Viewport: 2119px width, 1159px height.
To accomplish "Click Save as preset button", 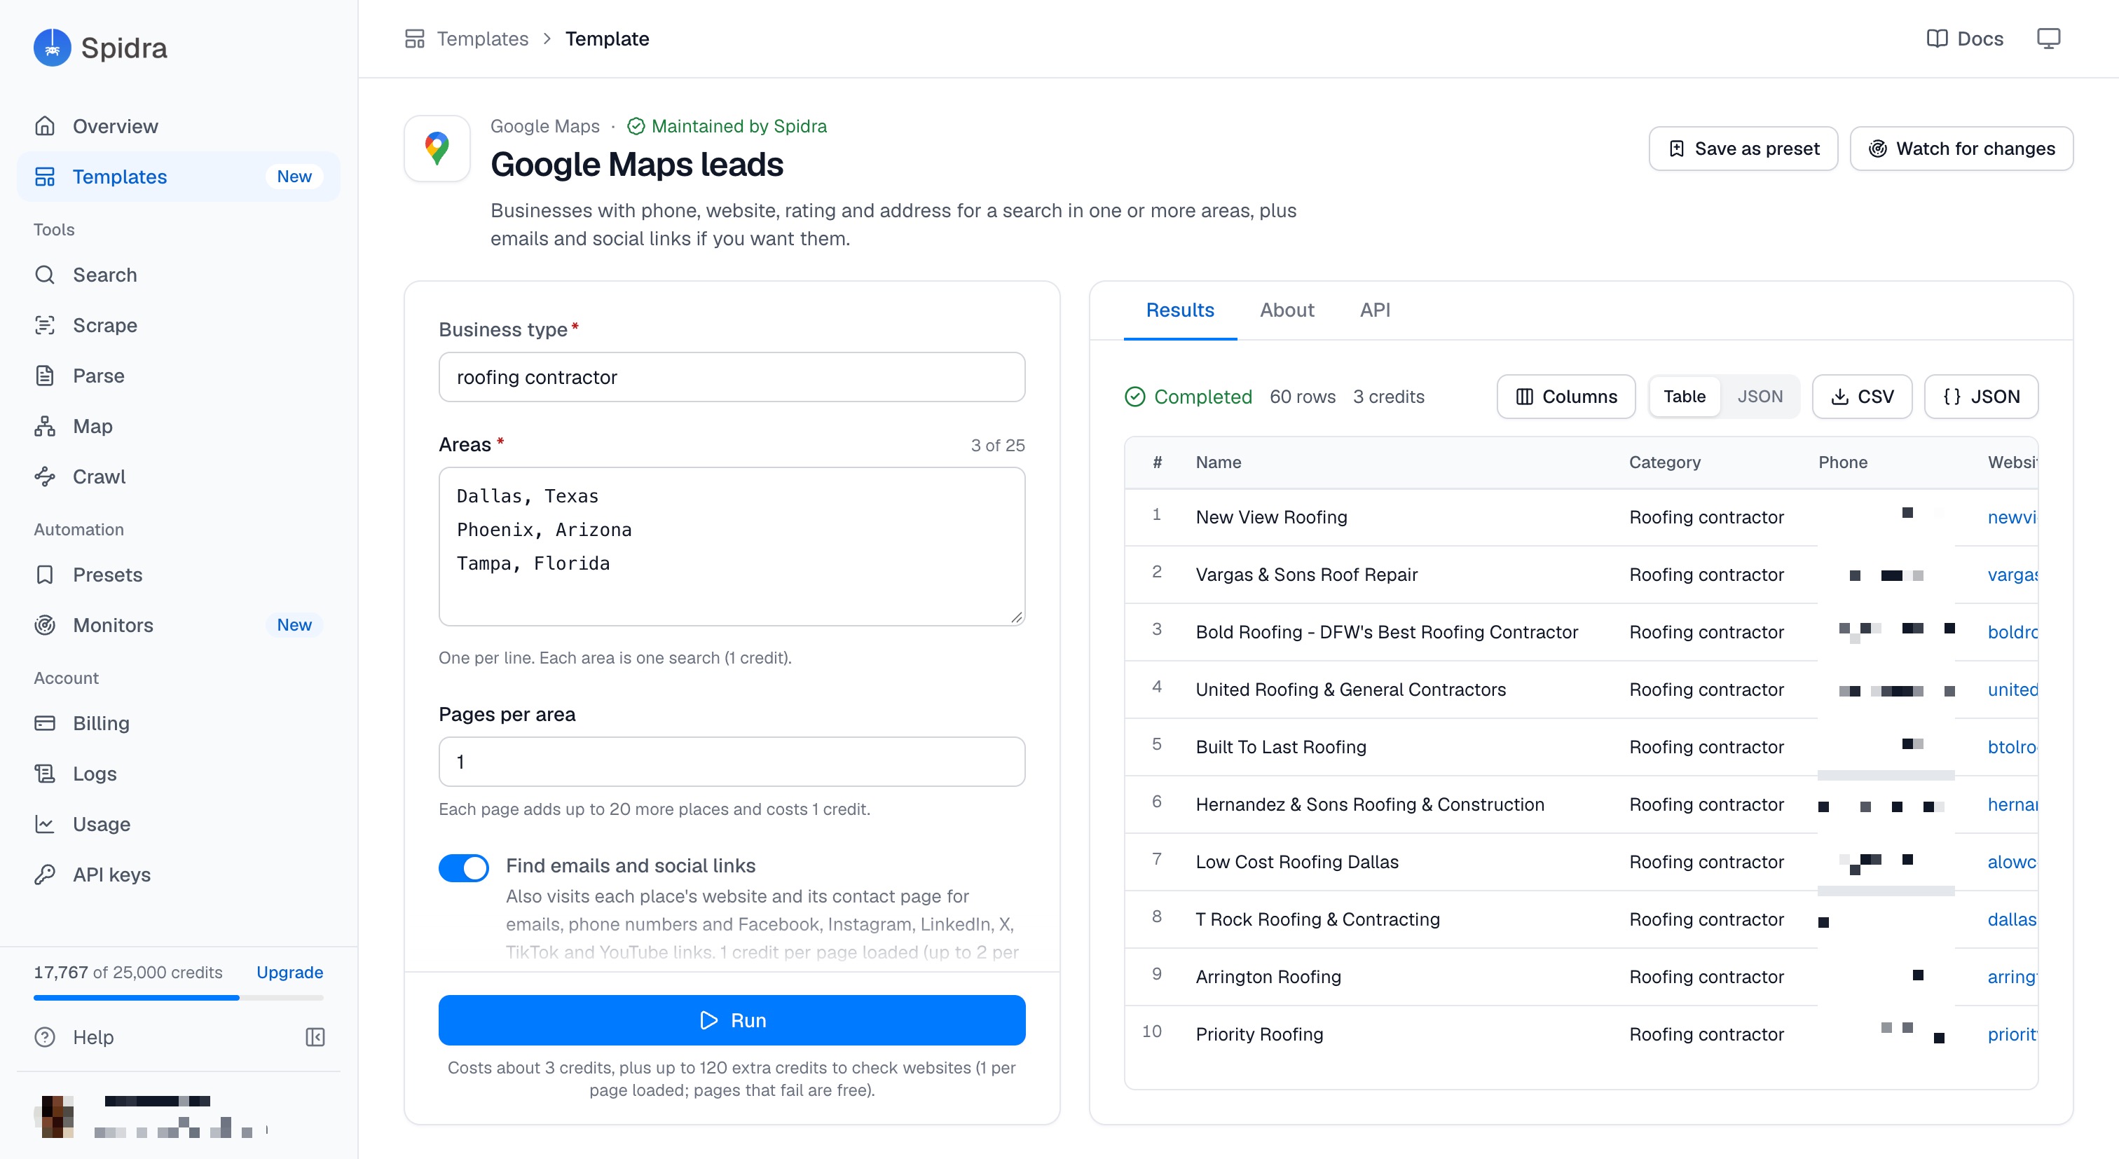I will (x=1743, y=149).
